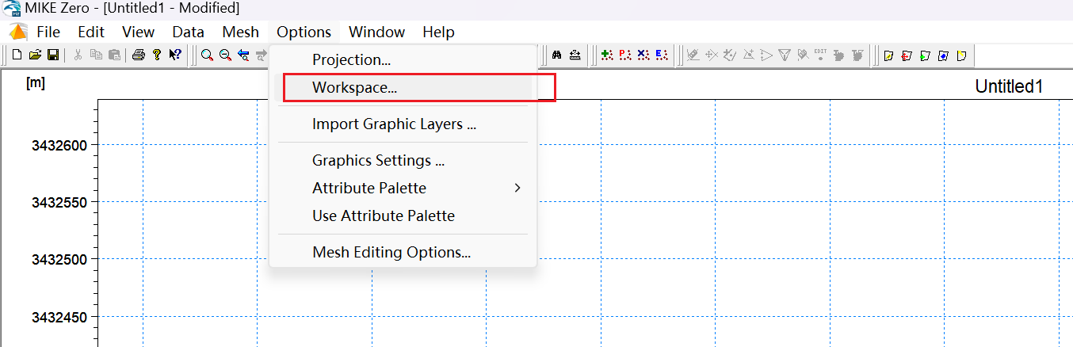The height and width of the screenshot is (347, 1073).
Task: Choose Workspace... from the Options menu
Action: tap(403, 88)
